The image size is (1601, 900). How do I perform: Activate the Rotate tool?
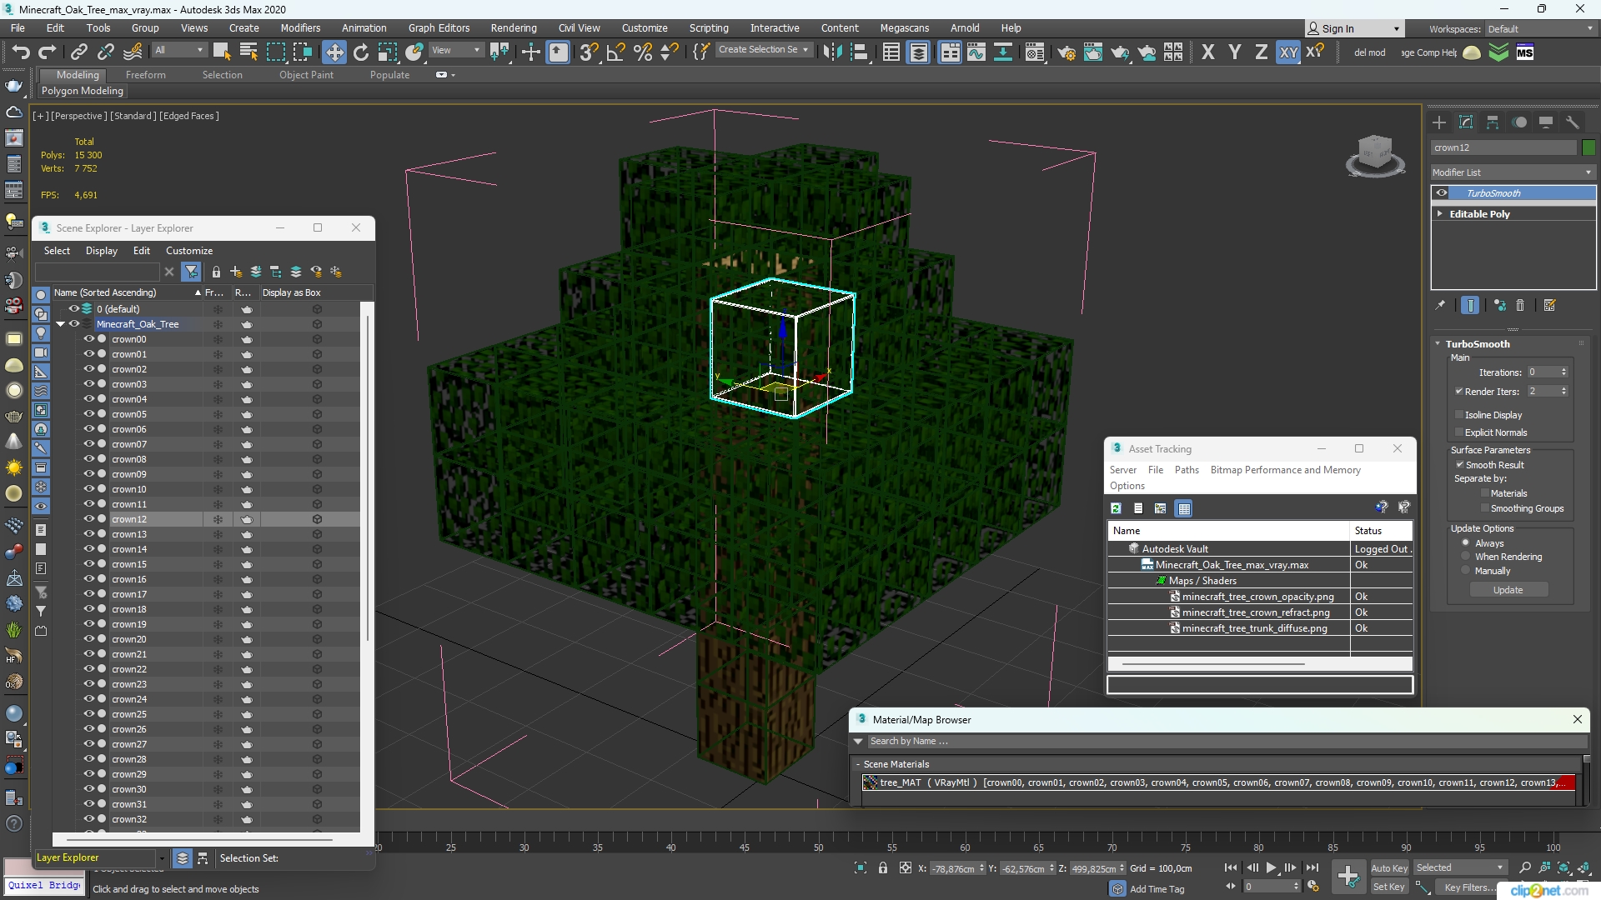[x=360, y=52]
